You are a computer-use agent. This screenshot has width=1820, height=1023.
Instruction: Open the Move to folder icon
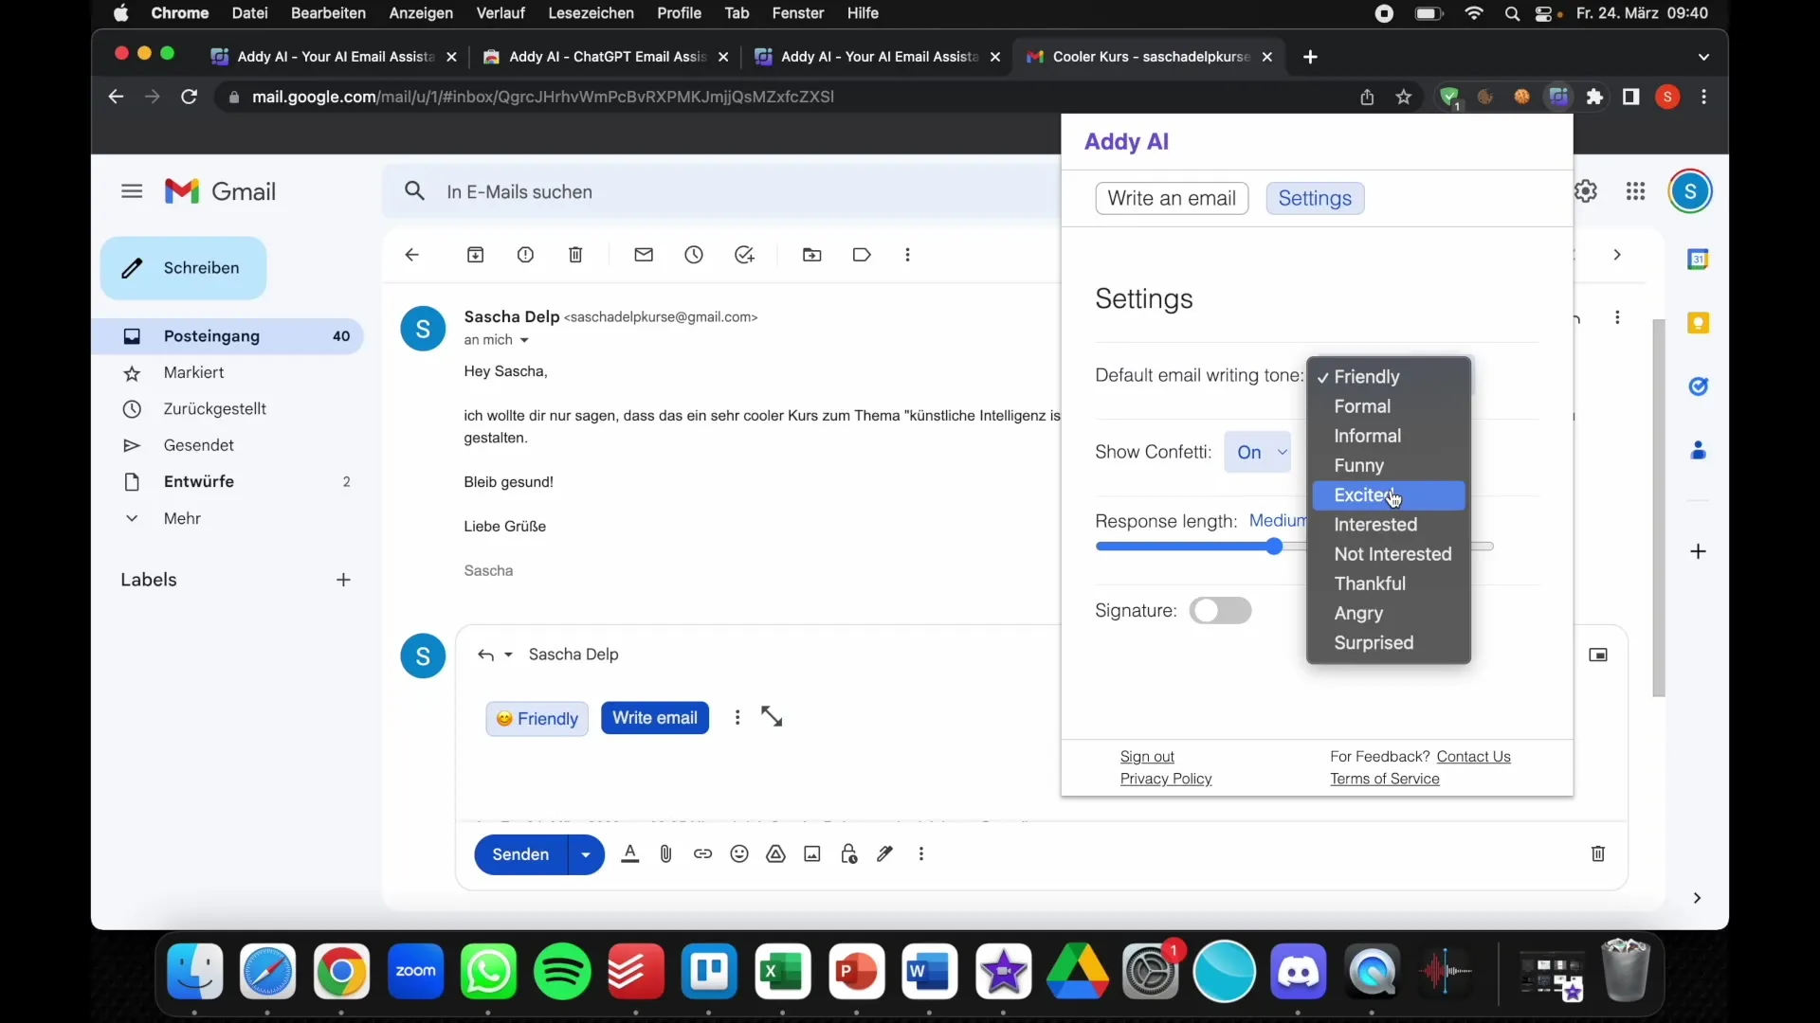pyautogui.click(x=812, y=255)
